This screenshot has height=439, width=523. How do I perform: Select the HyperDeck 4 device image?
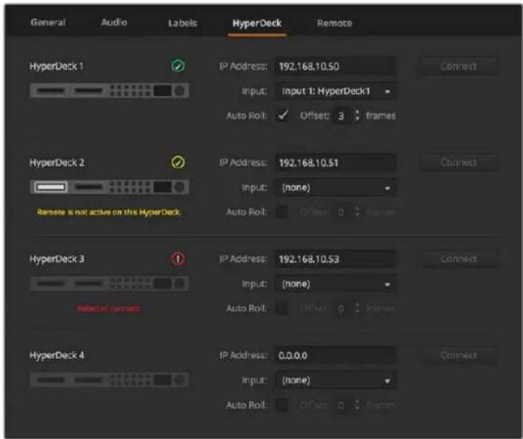[x=109, y=380]
